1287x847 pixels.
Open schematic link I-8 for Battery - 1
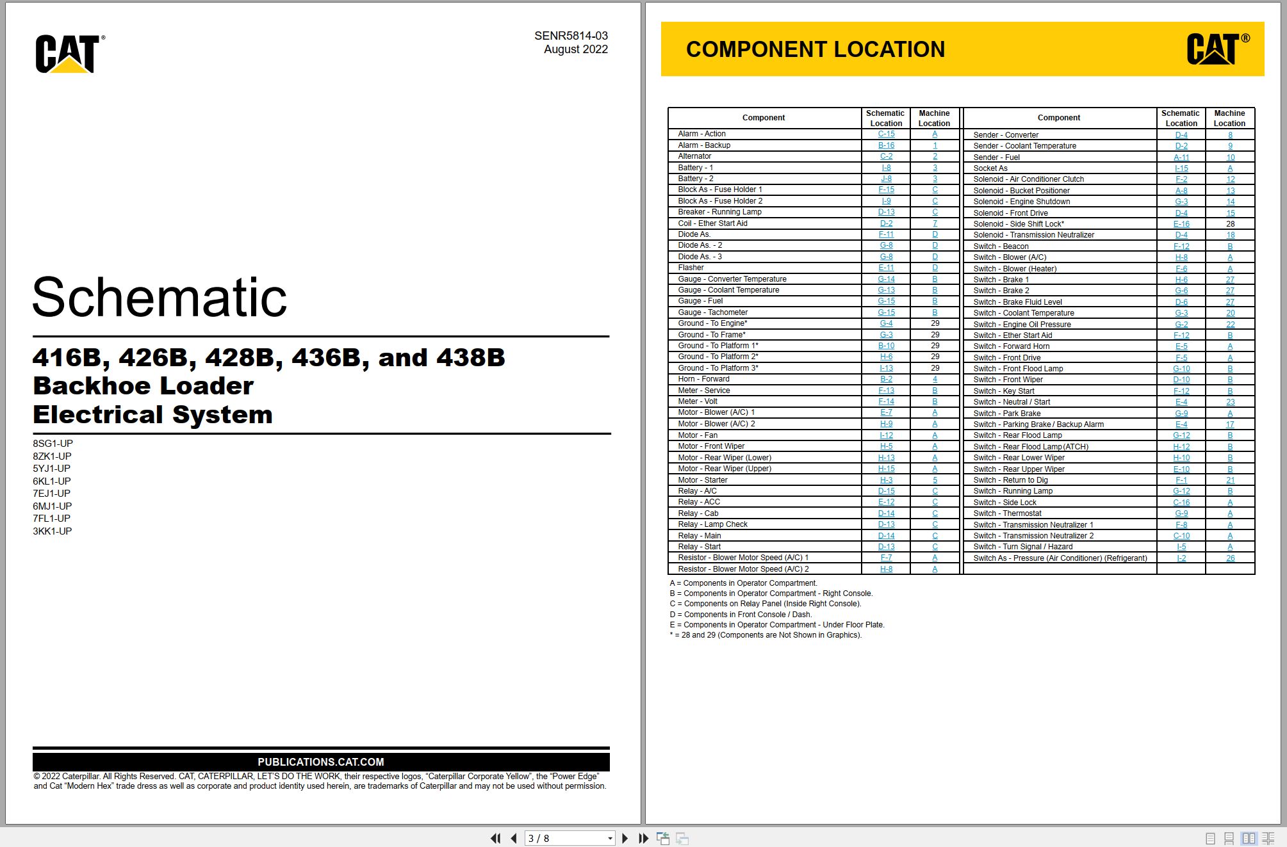pyautogui.click(x=886, y=168)
